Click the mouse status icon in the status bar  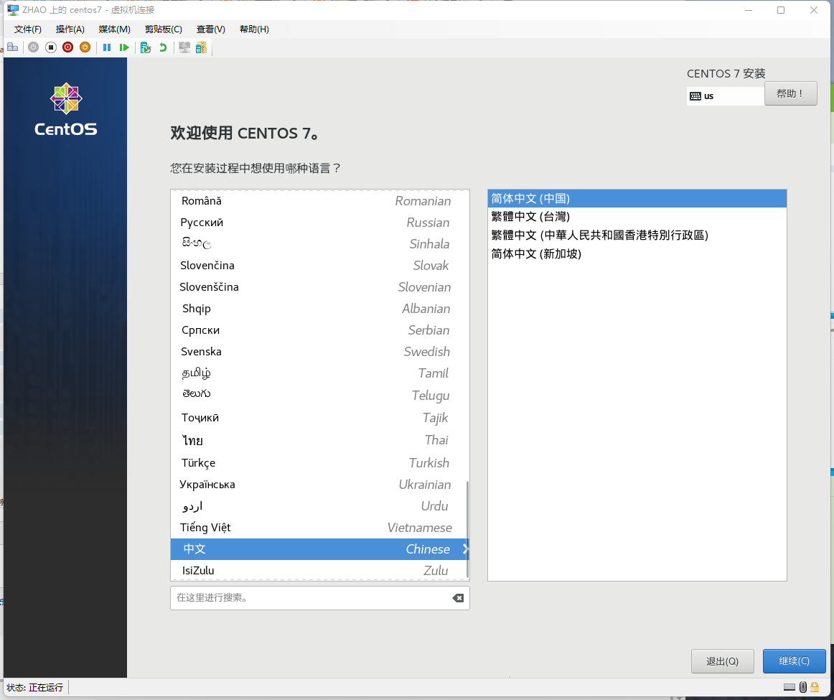803,686
